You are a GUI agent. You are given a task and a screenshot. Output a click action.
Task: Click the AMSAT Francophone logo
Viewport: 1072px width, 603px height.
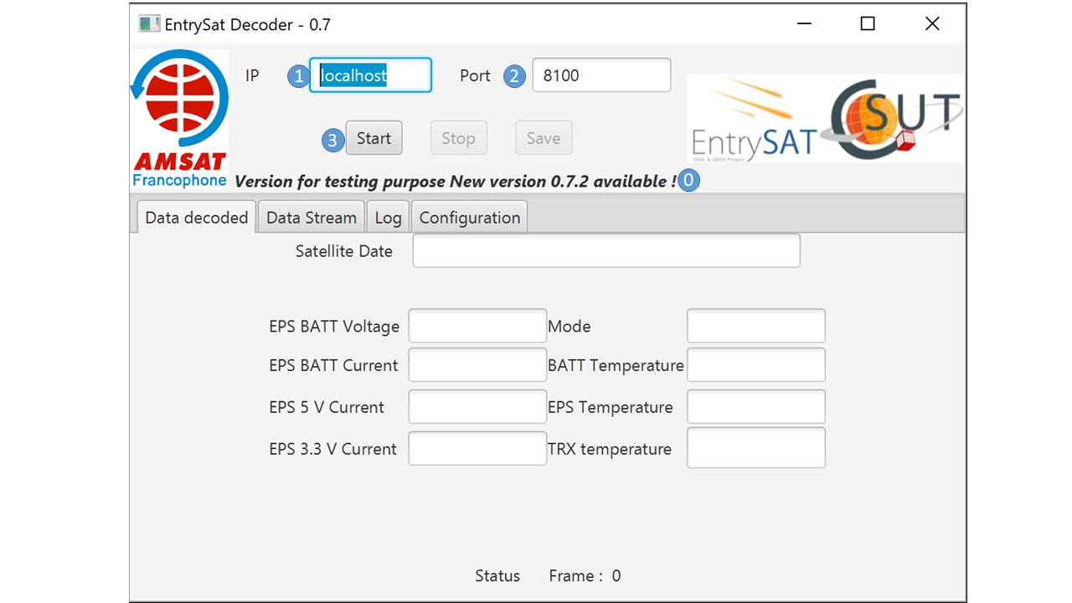[x=179, y=119]
